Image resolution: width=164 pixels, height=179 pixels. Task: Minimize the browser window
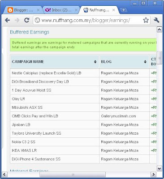tap(134, 3)
